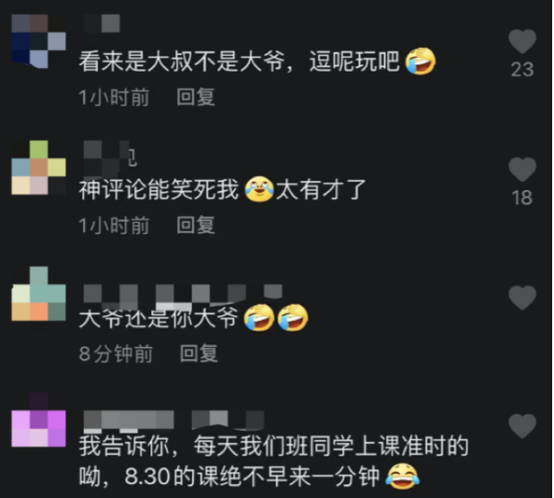Tap the tears-of-joy emoji after 一分钟
Viewport: 554px width, 498px height.
point(403,477)
